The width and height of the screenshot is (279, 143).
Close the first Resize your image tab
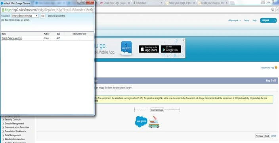[x=194, y=3]
